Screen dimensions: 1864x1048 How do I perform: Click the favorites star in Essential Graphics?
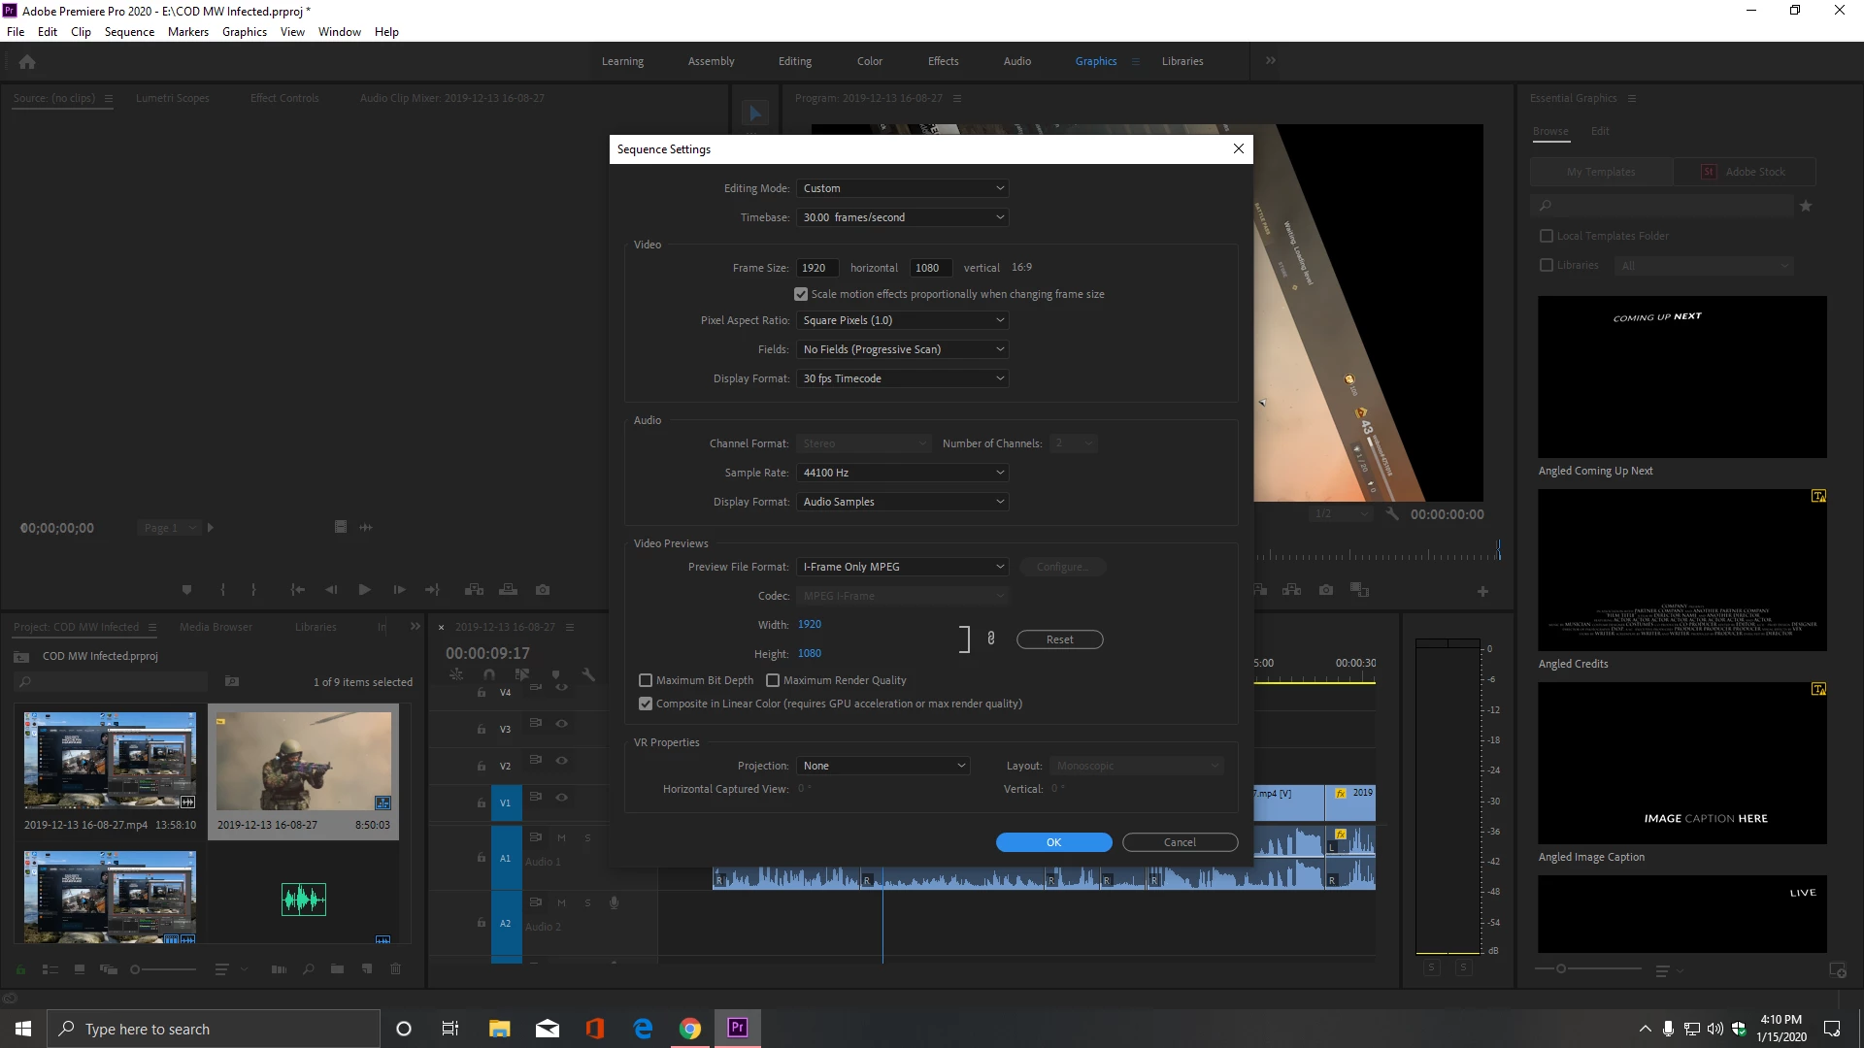[1806, 206]
